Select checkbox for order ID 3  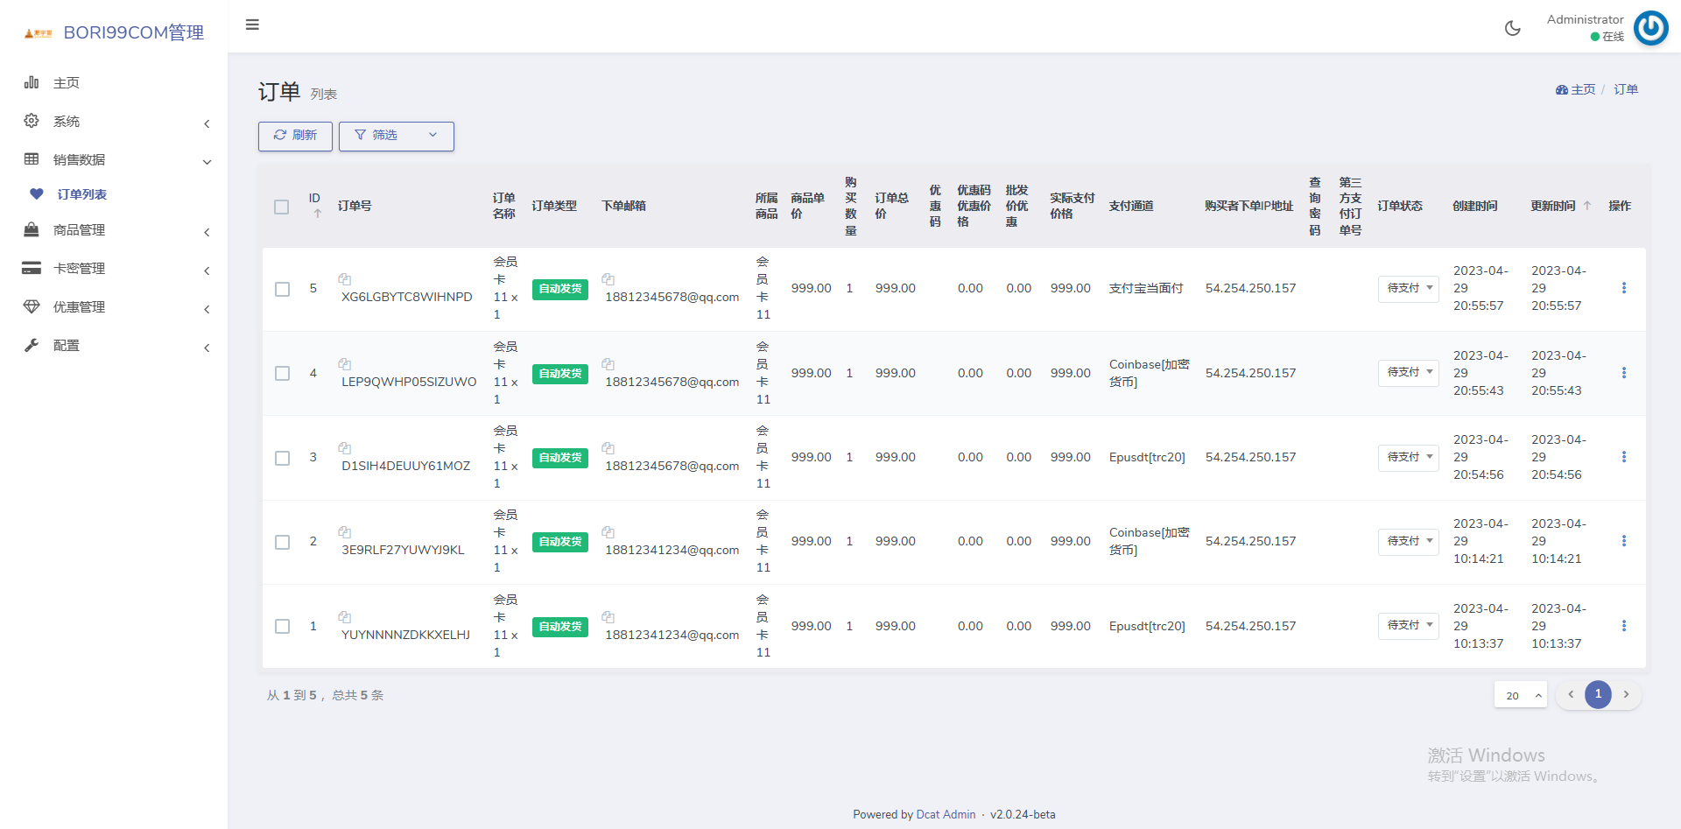pos(282,458)
